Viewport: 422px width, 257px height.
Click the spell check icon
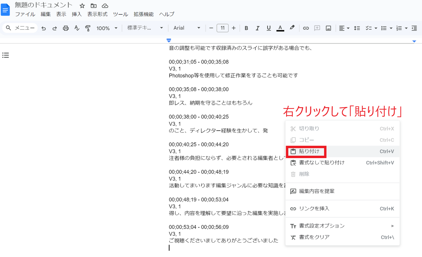77,28
